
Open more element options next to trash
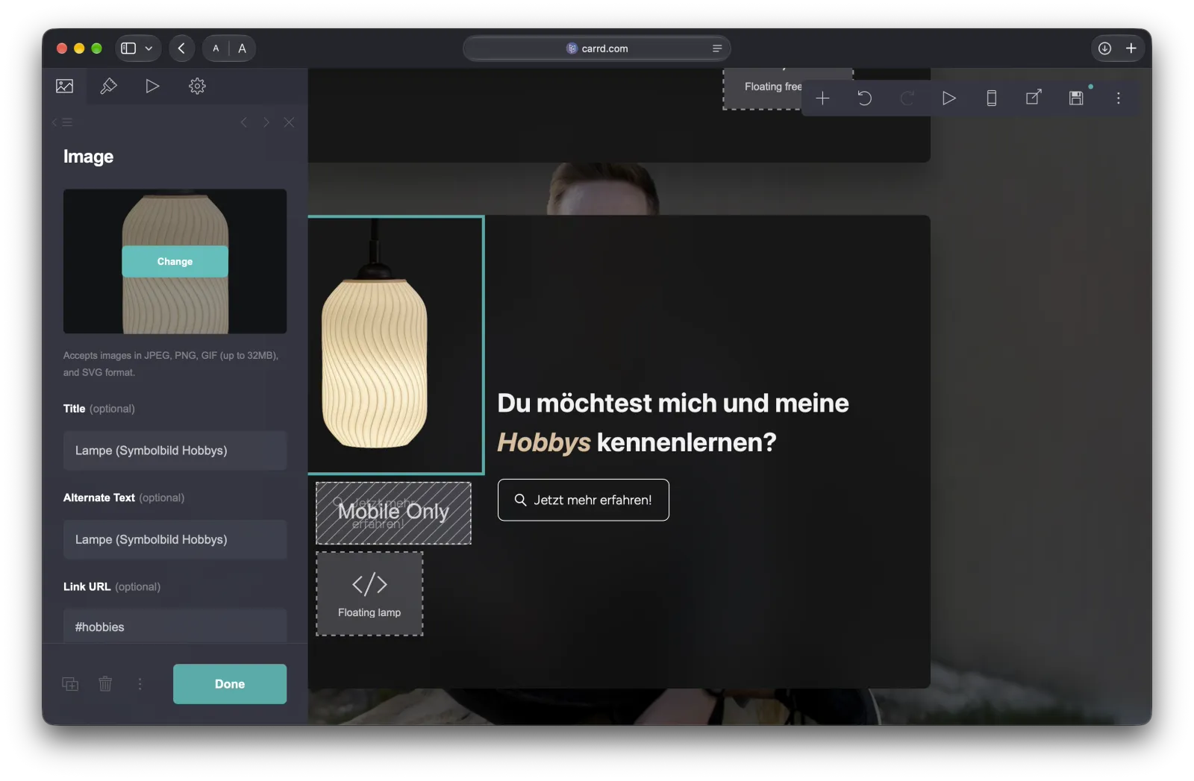pyautogui.click(x=140, y=684)
